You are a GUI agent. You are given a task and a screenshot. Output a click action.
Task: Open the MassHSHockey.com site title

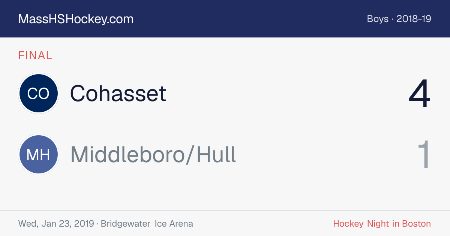tap(76, 19)
